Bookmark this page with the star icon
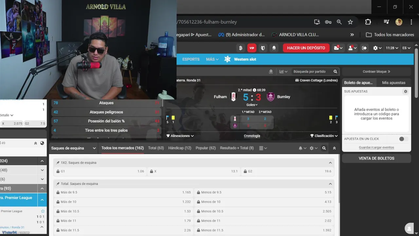 pos(350,22)
